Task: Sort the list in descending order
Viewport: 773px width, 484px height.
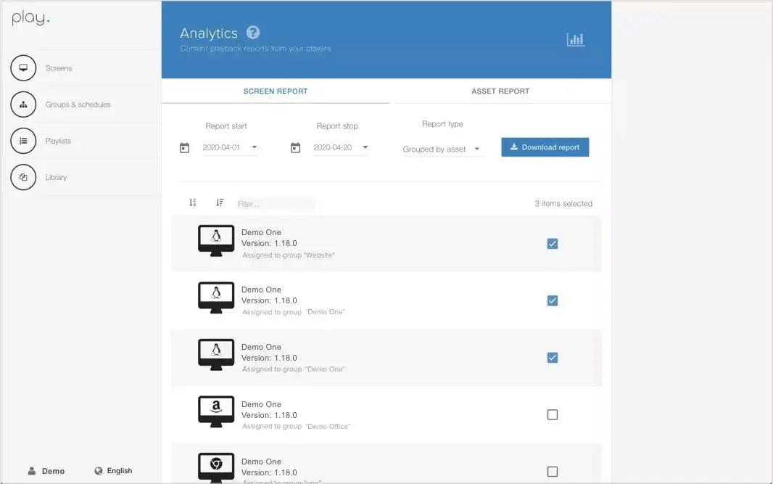Action: 220,203
